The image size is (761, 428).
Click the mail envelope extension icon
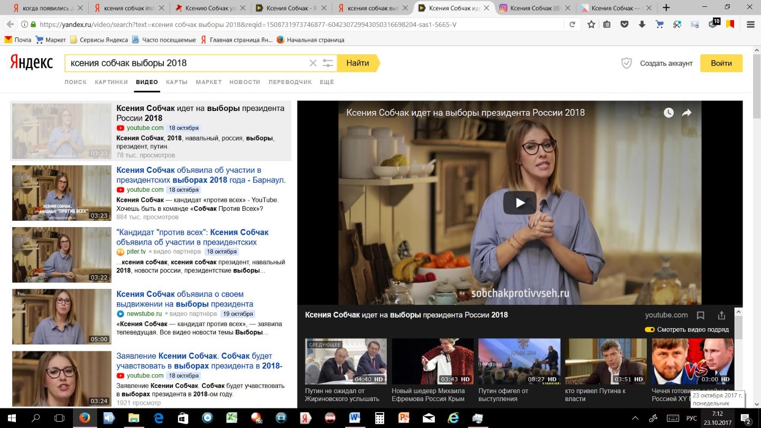(x=694, y=24)
